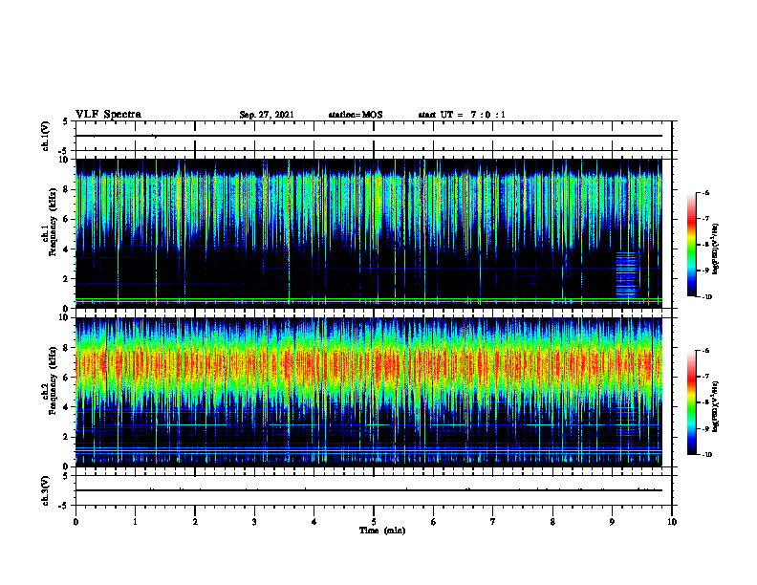The image size is (757, 585).
Task: Click the '2' tick on ch.2 frequency axis
Action: coord(67,437)
